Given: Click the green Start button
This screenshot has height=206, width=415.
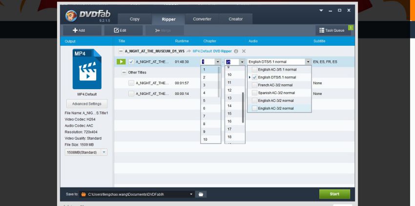Looking at the screenshot, I should click(x=334, y=194).
